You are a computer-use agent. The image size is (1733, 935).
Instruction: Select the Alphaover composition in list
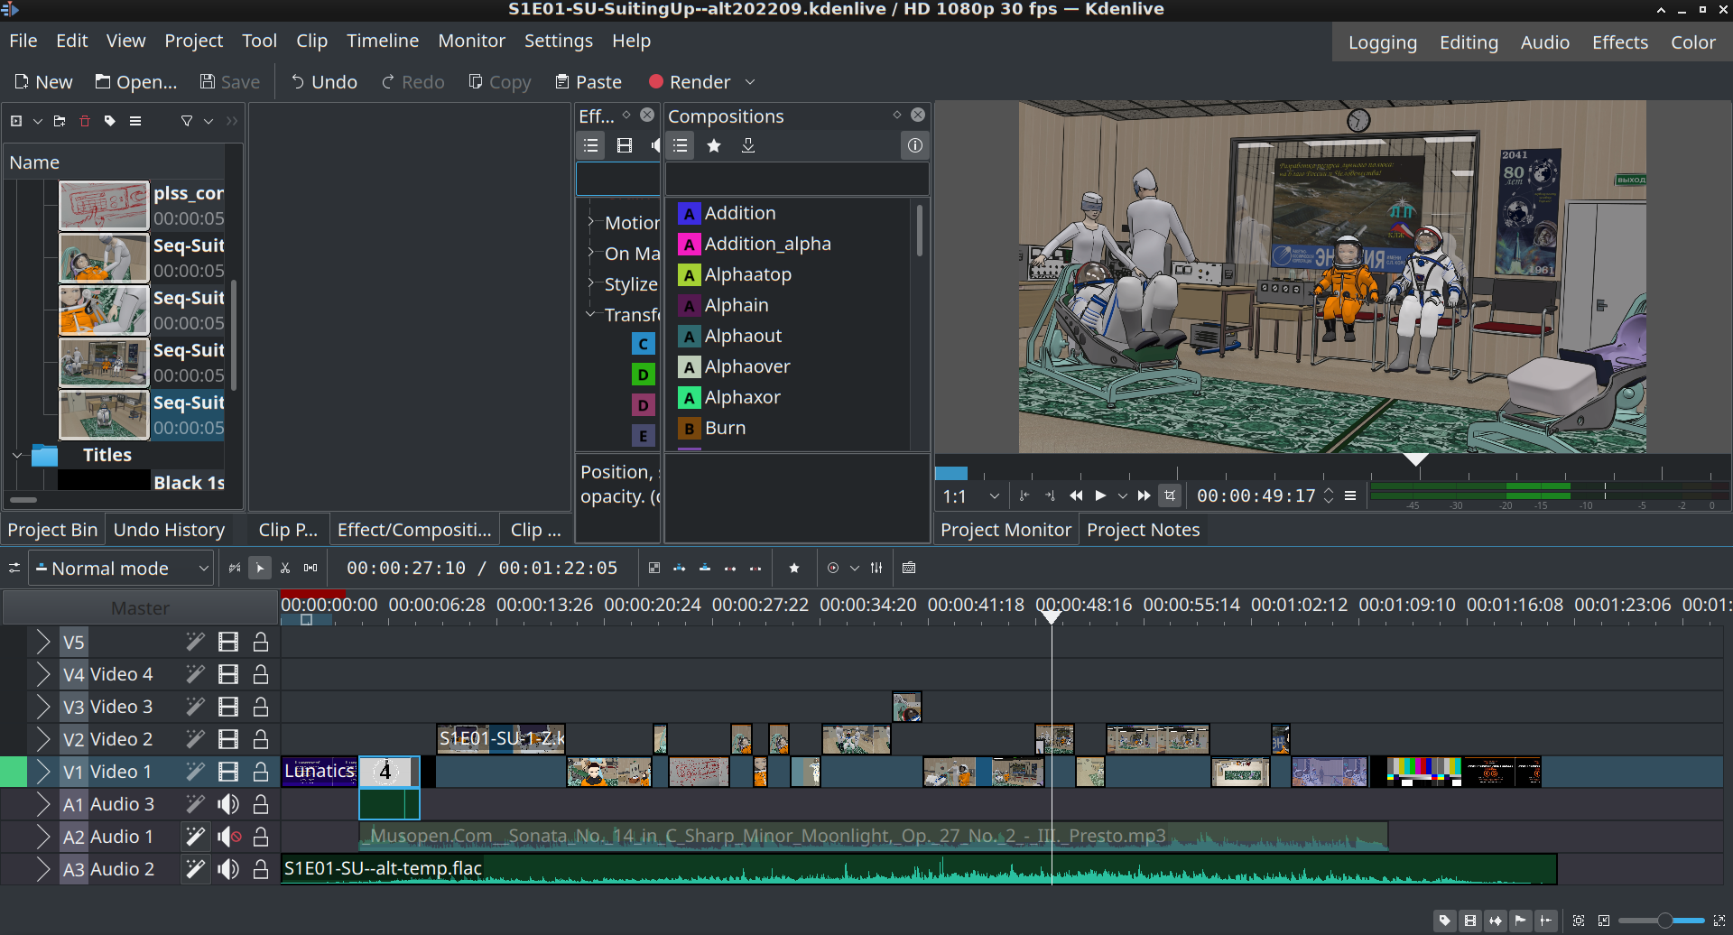pyautogui.click(x=746, y=366)
